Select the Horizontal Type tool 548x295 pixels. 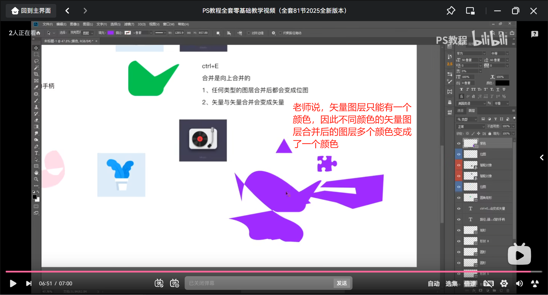tap(36, 153)
